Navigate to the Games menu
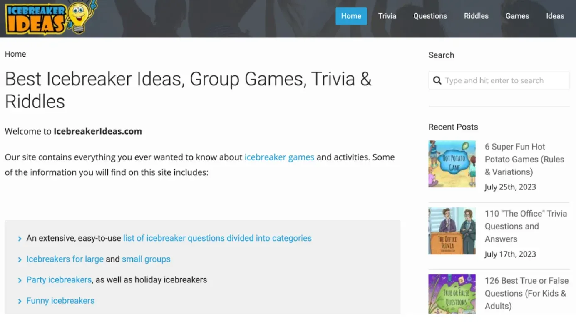Viewport: 576px width, 324px height. [x=517, y=16]
